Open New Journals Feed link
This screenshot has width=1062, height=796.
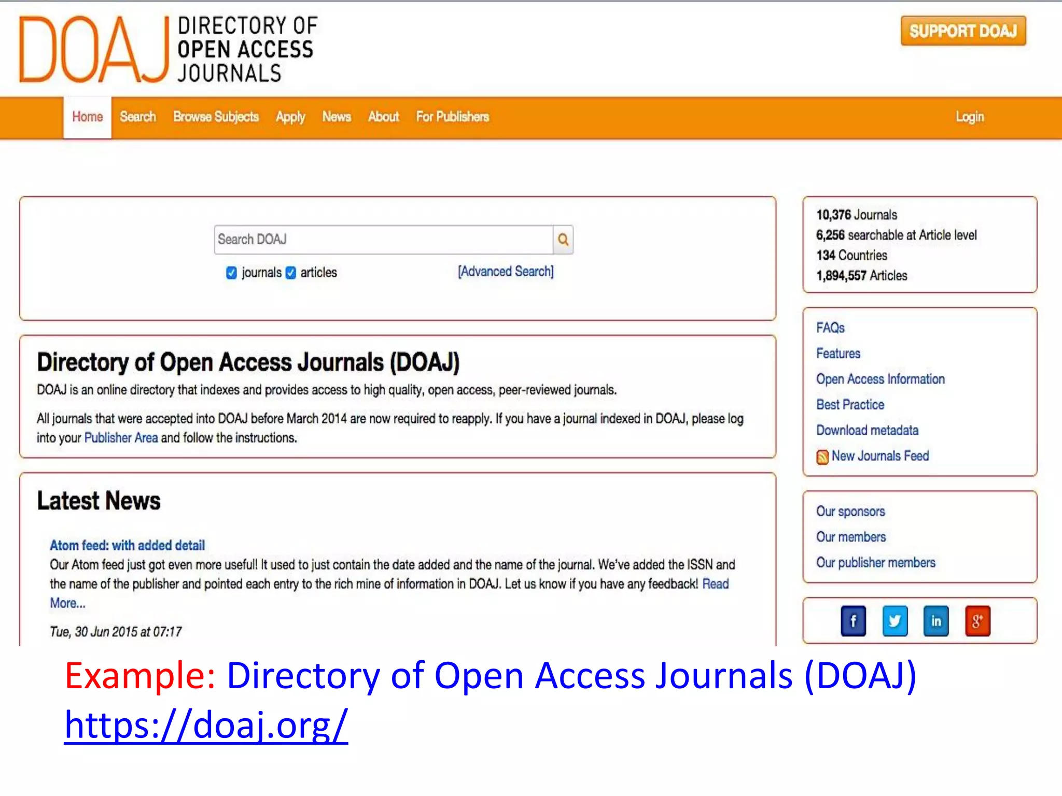(880, 456)
